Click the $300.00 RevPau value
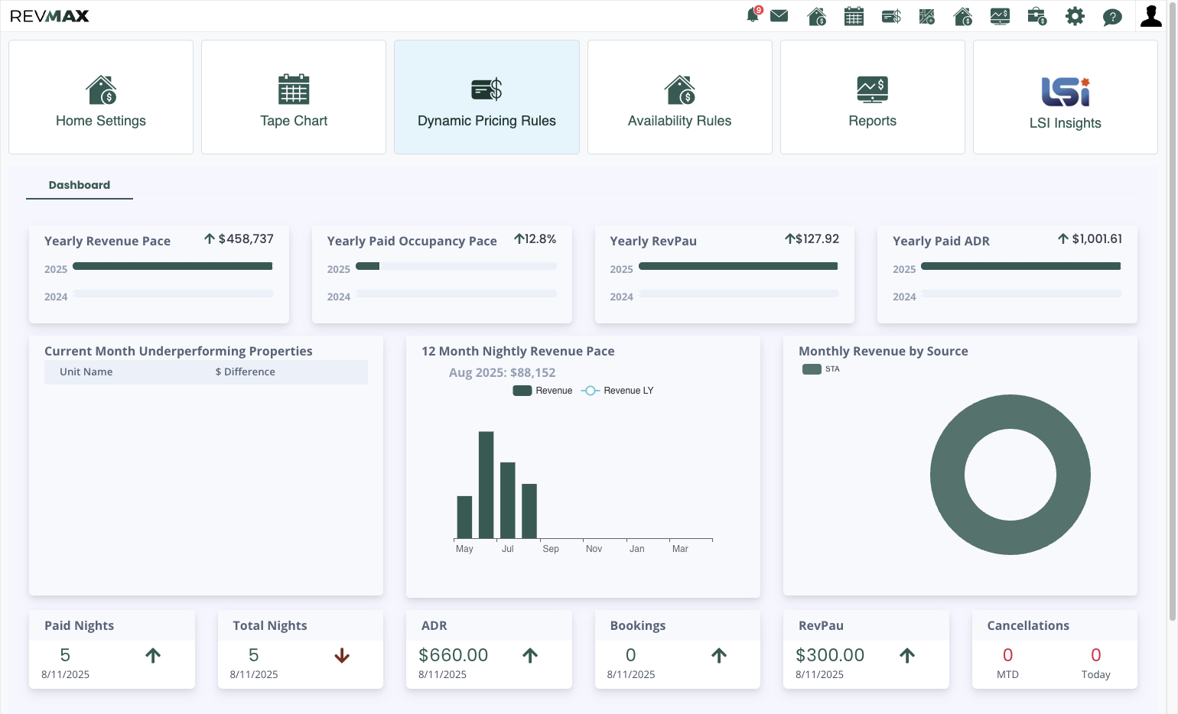1178x714 pixels. point(830,655)
